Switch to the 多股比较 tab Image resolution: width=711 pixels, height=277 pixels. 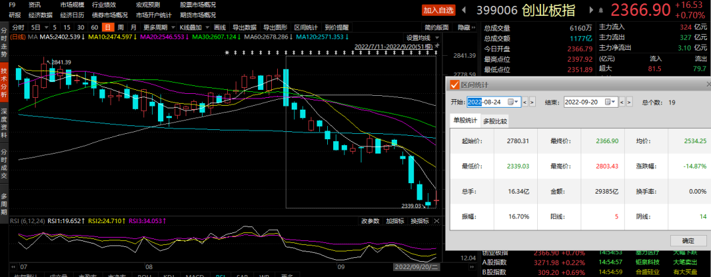[x=494, y=121]
